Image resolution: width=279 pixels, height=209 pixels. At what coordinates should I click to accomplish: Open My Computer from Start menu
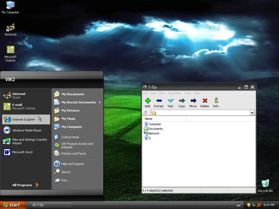[78, 127]
